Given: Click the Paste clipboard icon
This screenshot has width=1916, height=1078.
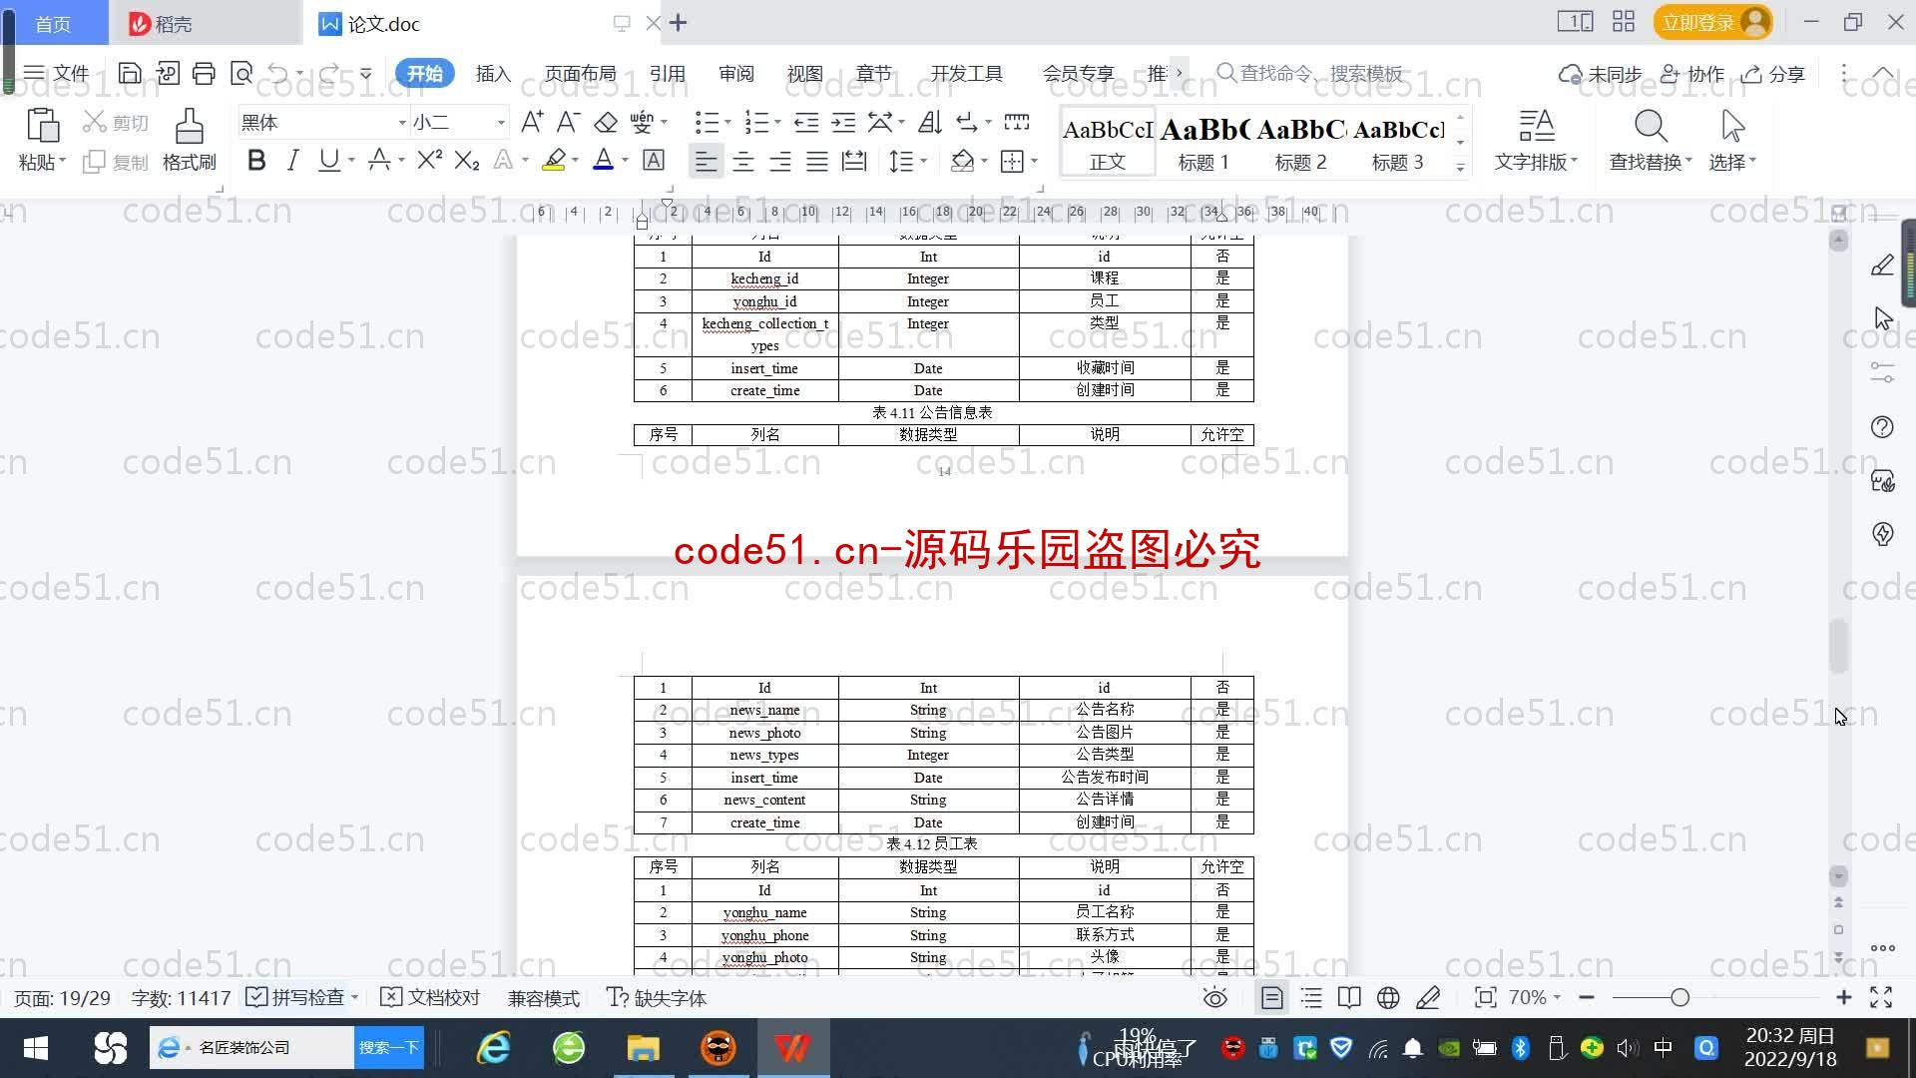Looking at the screenshot, I should (42, 127).
